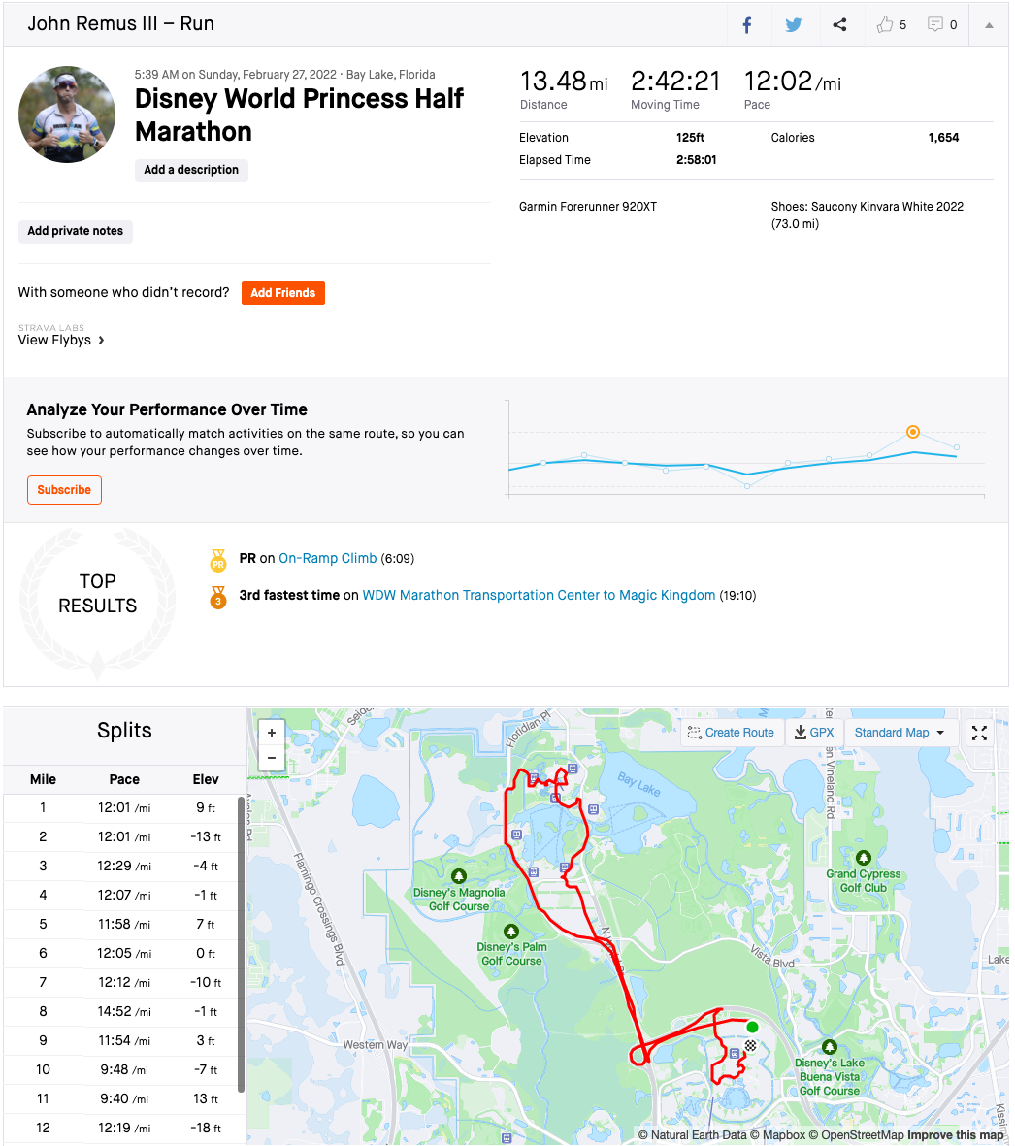Click Create Route button
This screenshot has width=1015, height=1146.
pos(731,733)
